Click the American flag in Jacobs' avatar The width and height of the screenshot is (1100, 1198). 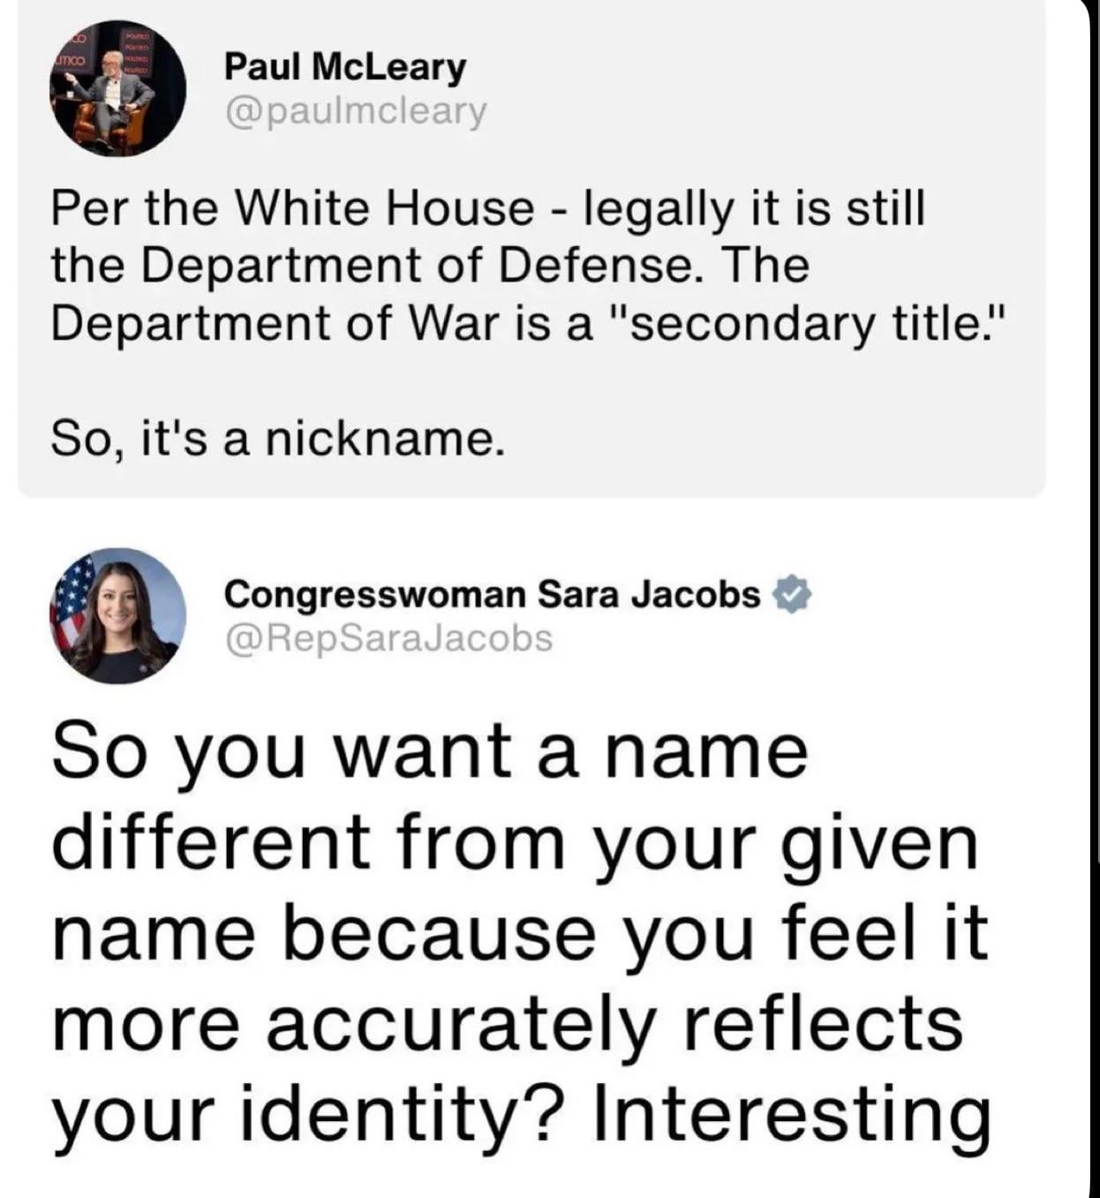72,600
